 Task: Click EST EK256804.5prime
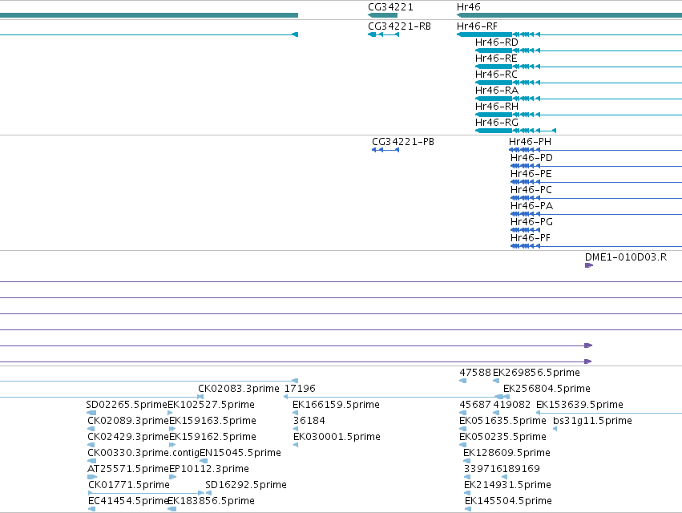click(547, 389)
